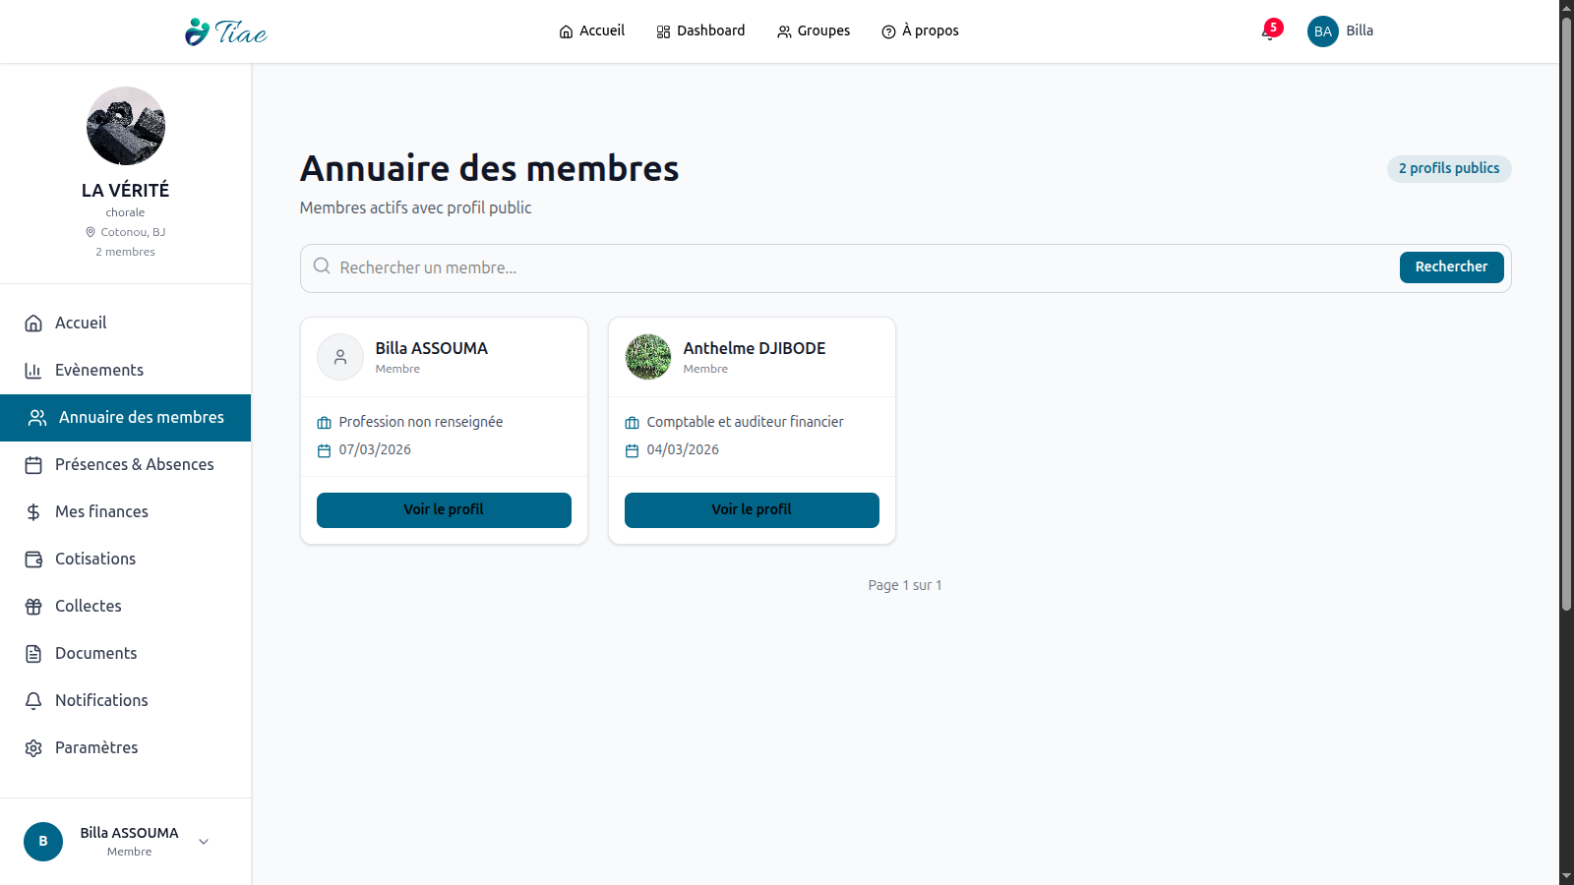Click the Cotisations wallet icon
Screen dimensions: 1574x885
pyautogui.click(x=33, y=560)
